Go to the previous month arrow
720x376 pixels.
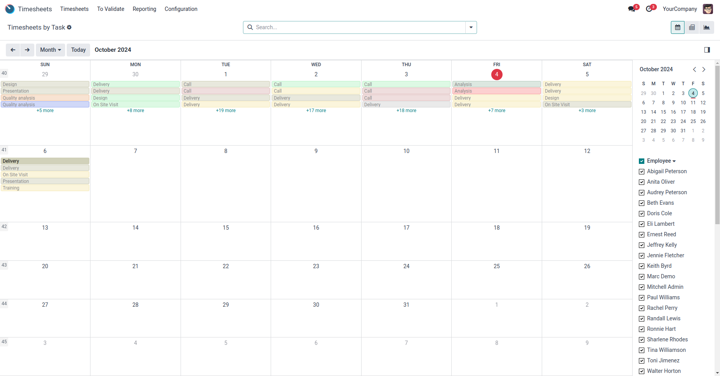point(13,50)
